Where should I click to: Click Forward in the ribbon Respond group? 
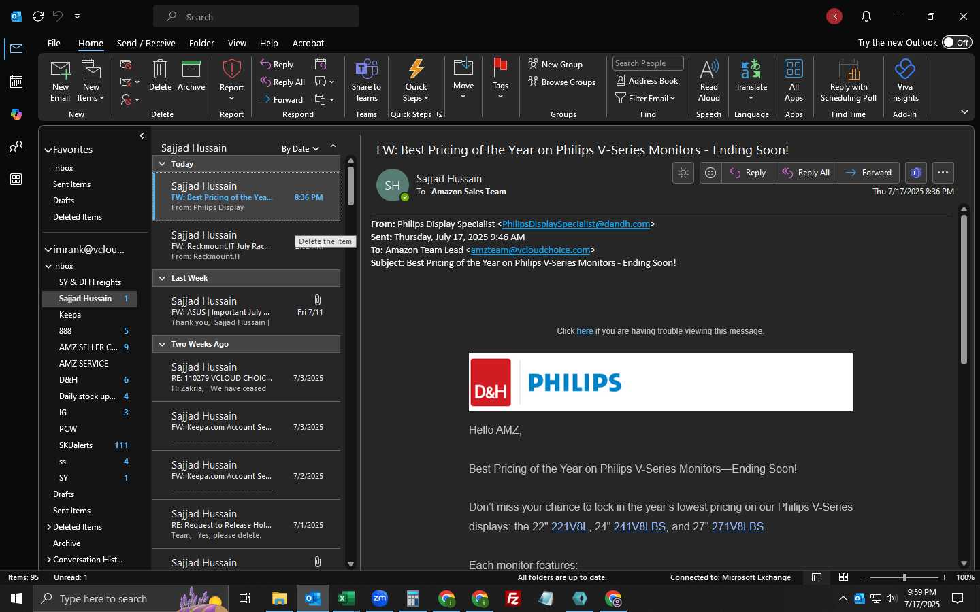click(281, 100)
